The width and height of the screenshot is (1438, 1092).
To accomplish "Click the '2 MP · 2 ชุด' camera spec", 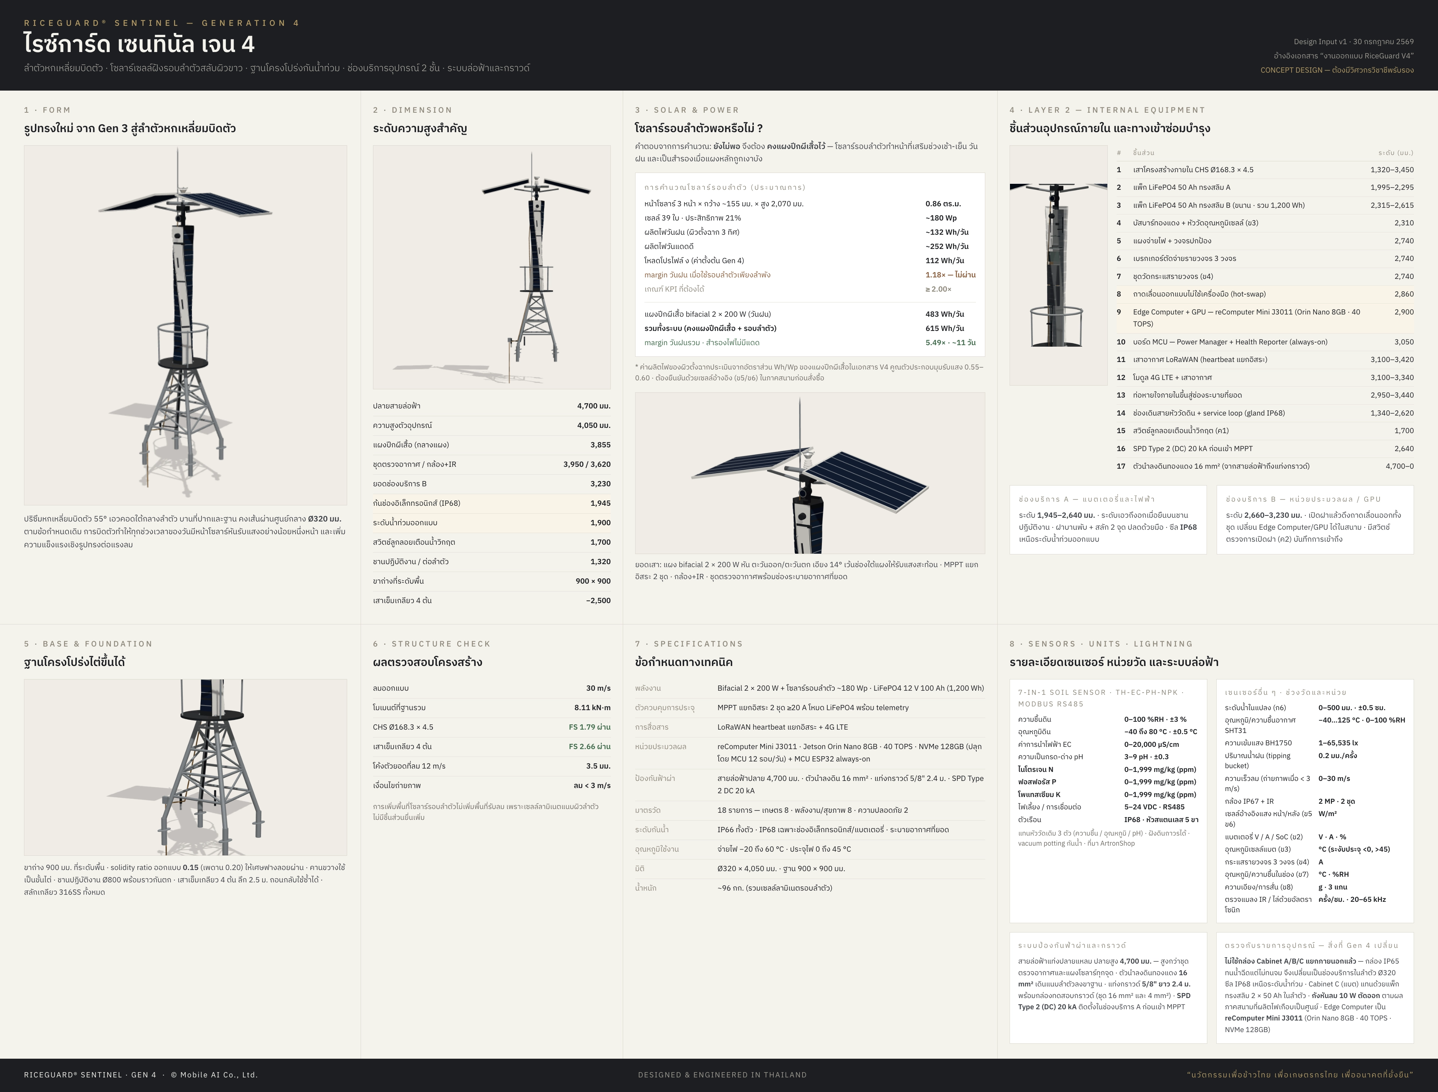I will pos(1337,801).
